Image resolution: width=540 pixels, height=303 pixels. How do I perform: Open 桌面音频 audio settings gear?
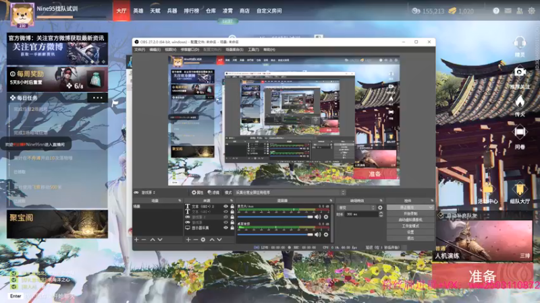point(326,234)
